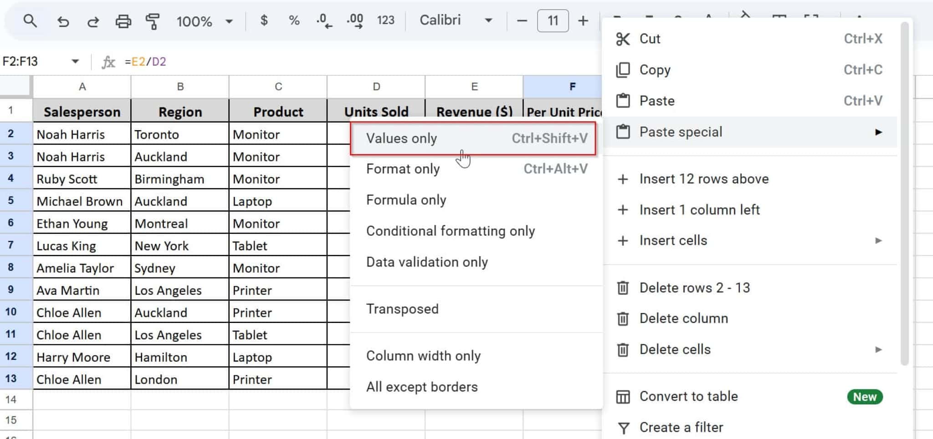Format selection as percent
This screenshot has width=933, height=439.
[x=294, y=20]
